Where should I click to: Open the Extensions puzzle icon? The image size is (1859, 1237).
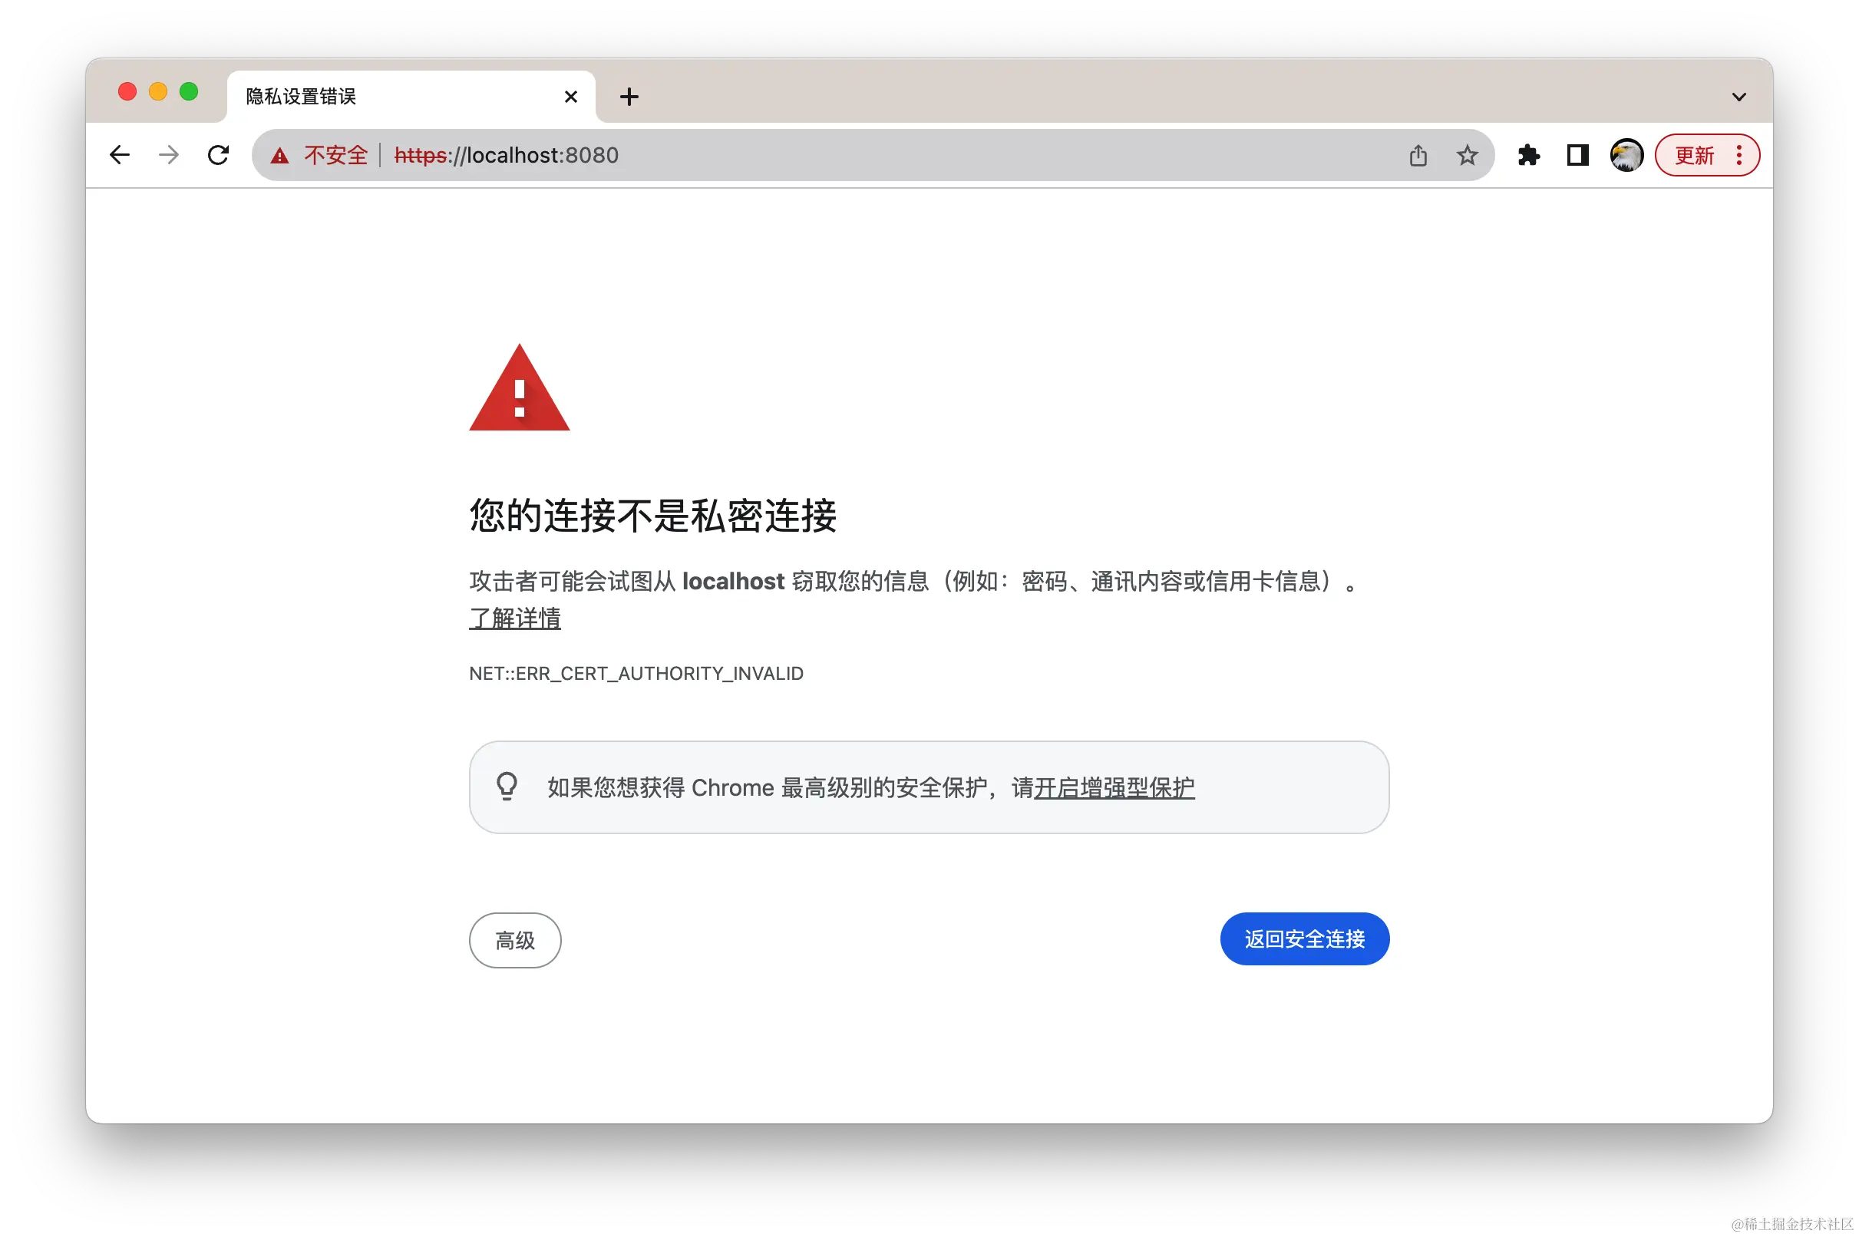(x=1528, y=155)
